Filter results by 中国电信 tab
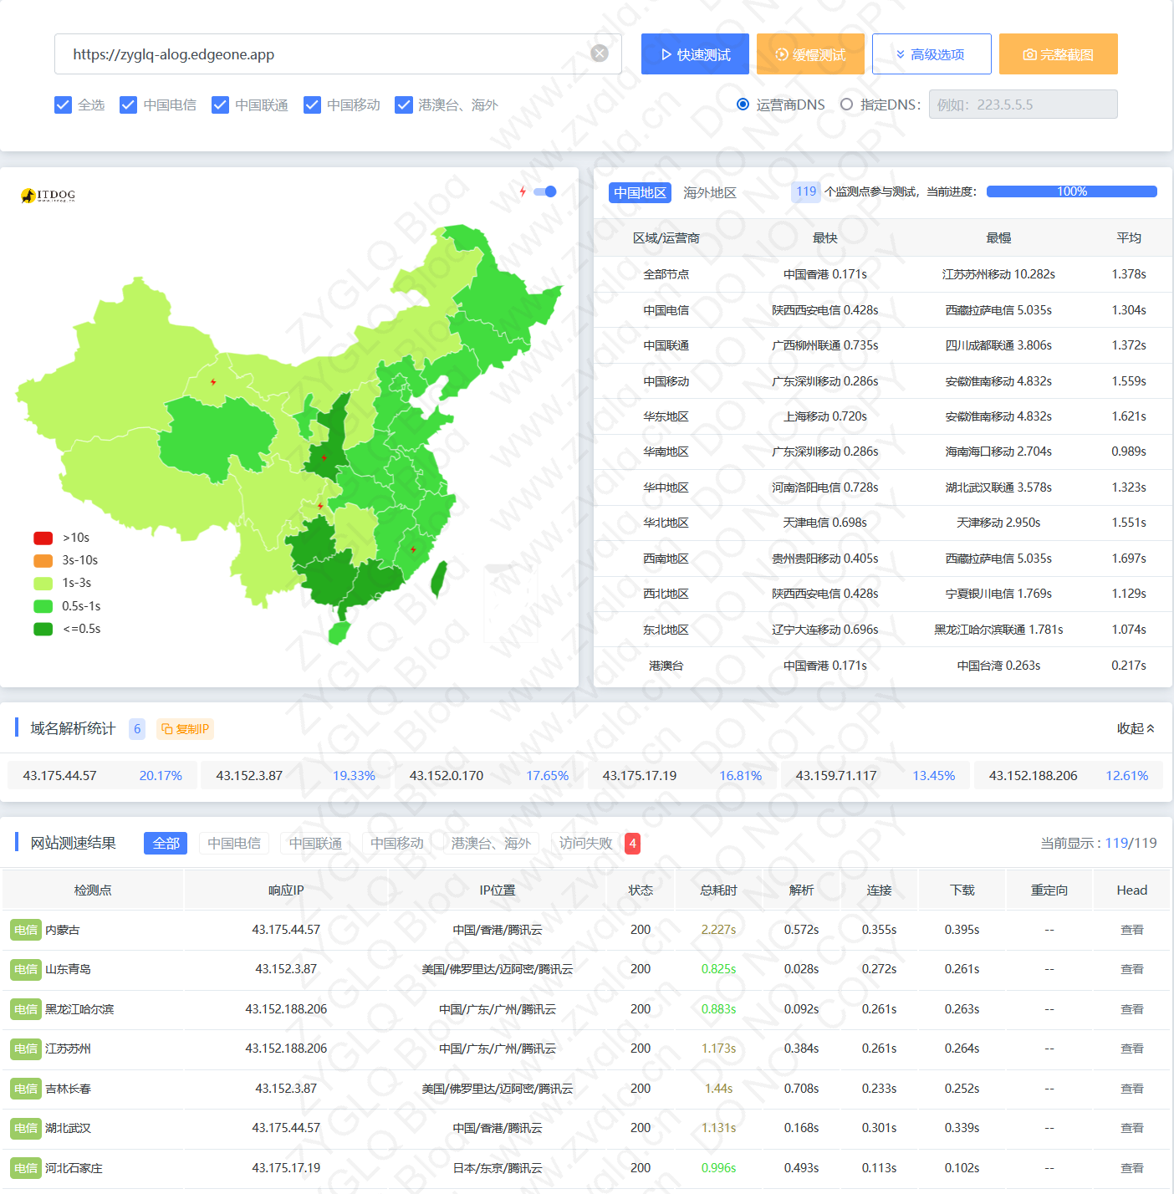The image size is (1174, 1194). (234, 843)
